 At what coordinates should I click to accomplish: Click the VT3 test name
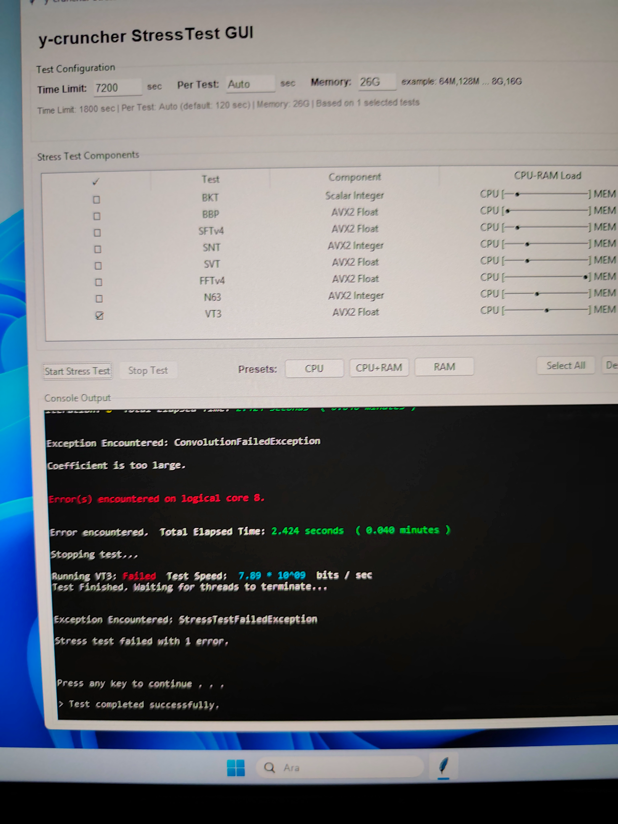pyautogui.click(x=213, y=314)
